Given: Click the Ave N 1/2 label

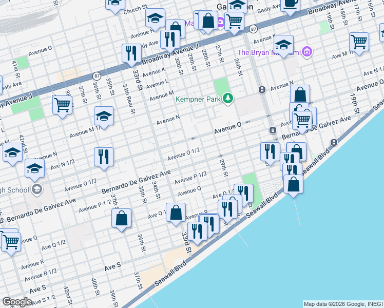Looking at the screenshot, I should click(63, 164).
